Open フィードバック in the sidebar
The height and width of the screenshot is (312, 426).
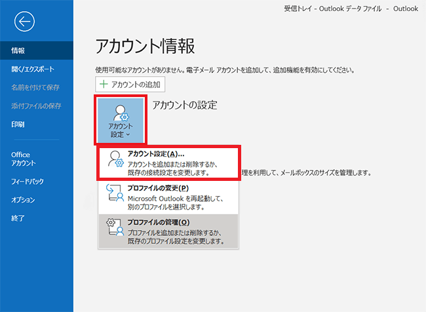(37, 182)
